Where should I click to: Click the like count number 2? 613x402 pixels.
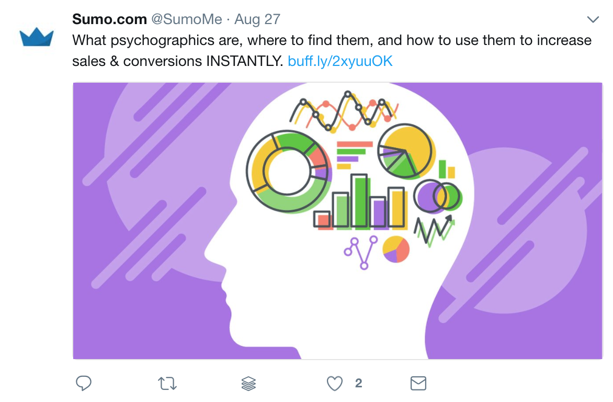pyautogui.click(x=358, y=383)
